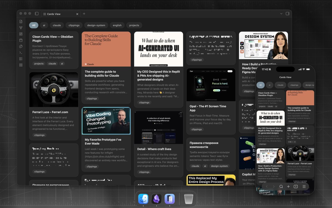Toggle the right sidebar panel icon
Screen dimensions: 332x208
point(287,14)
